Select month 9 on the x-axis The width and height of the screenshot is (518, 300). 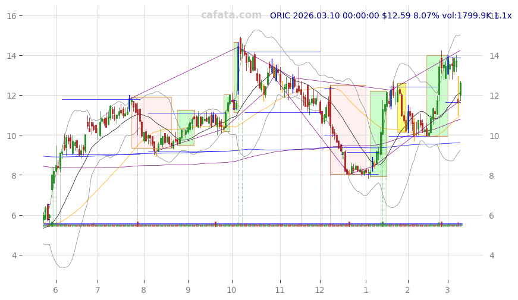[188, 290]
